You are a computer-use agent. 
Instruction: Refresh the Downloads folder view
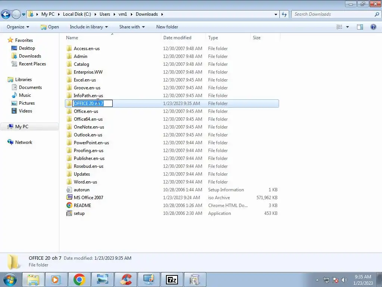point(284,14)
